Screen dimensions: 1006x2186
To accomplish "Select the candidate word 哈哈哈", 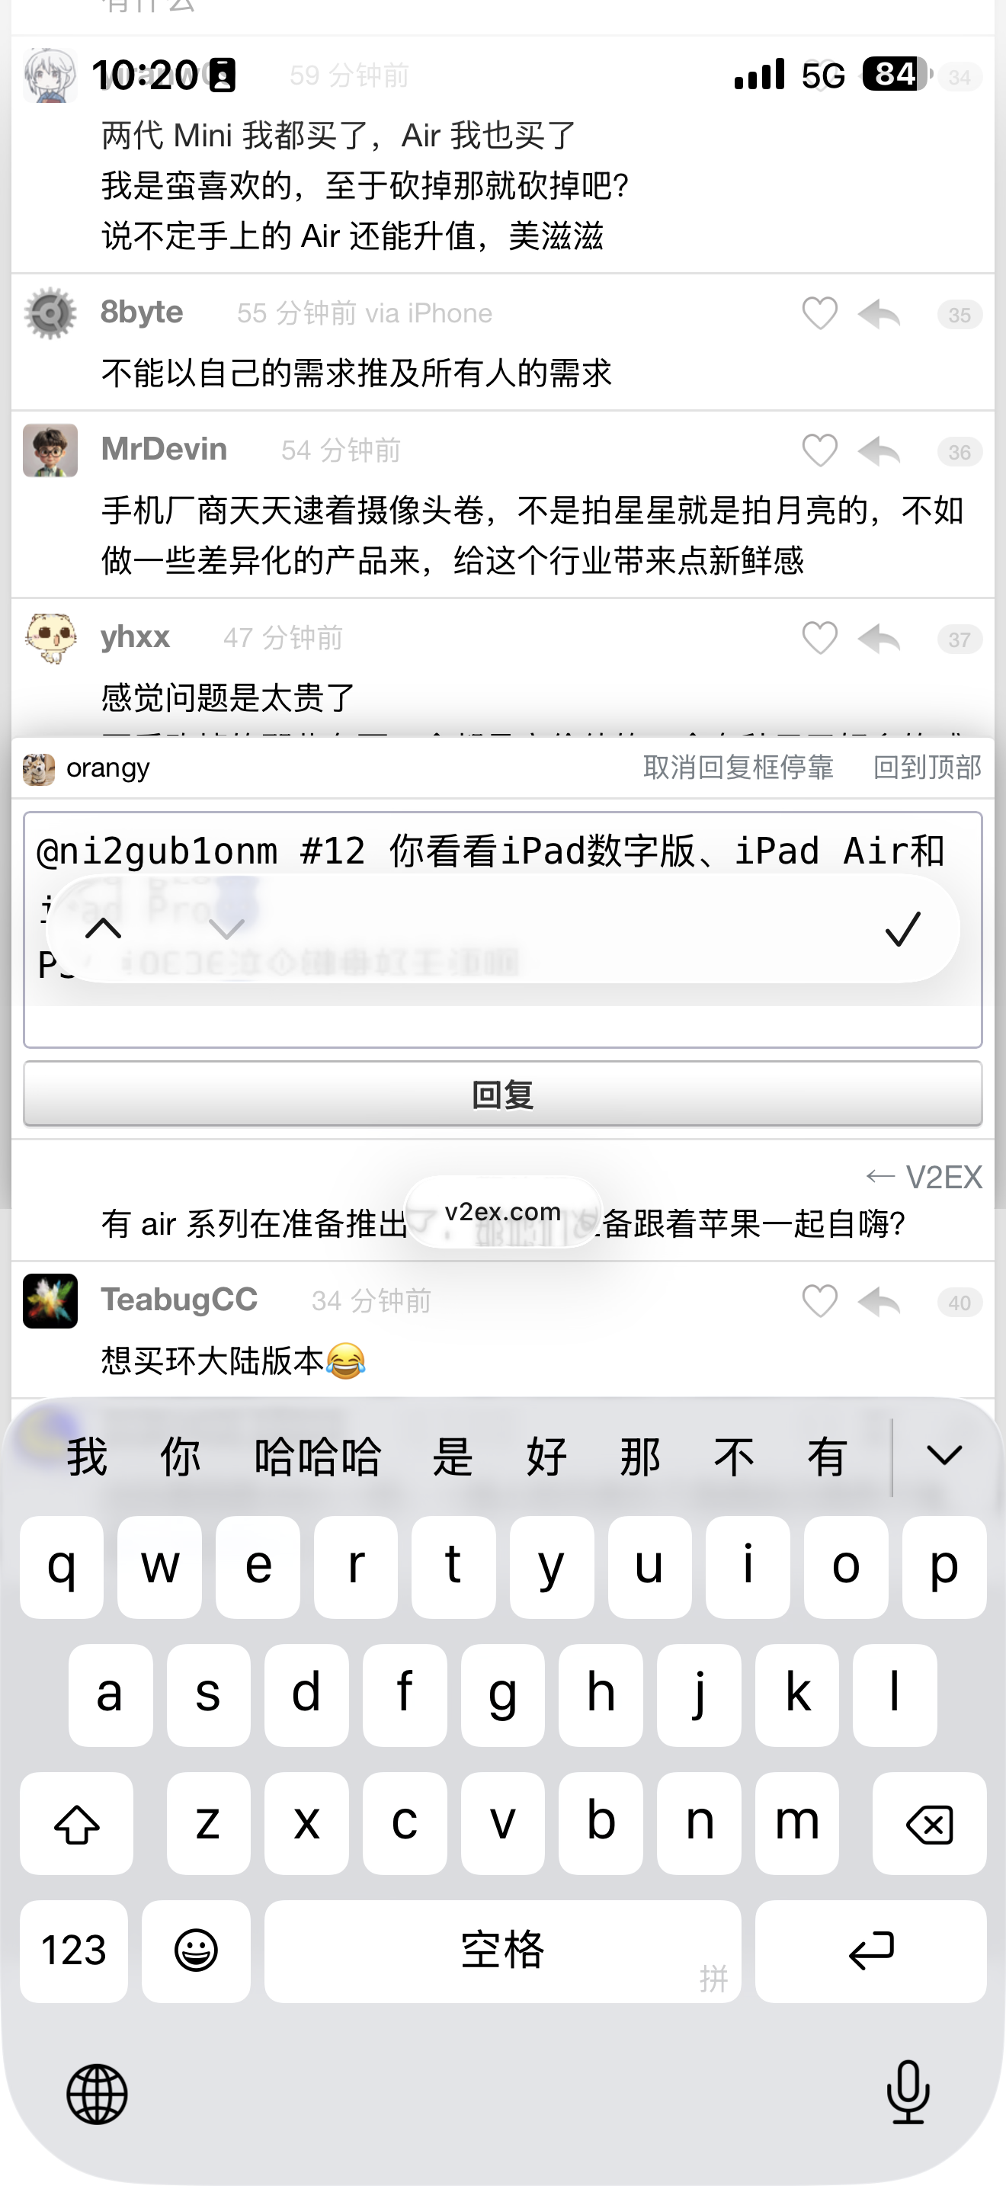I will 318,1457.
